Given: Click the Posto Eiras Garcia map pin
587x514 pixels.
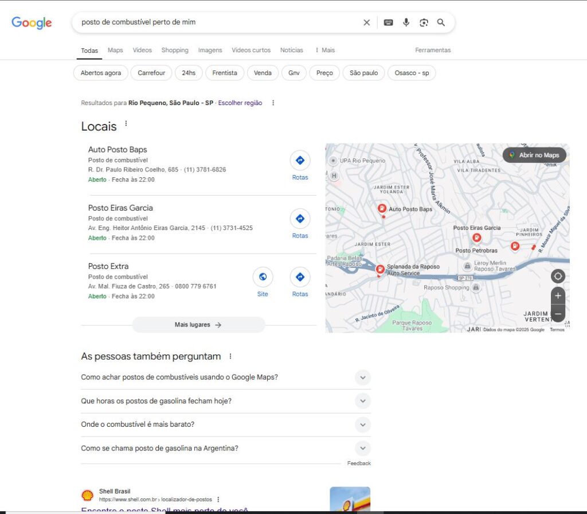Looking at the screenshot, I should tap(476, 237).
